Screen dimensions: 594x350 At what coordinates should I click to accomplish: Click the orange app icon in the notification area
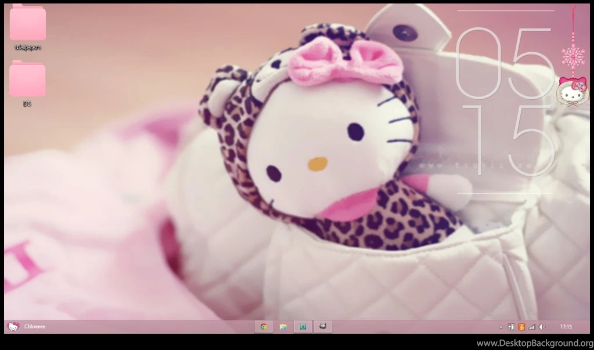tap(521, 327)
